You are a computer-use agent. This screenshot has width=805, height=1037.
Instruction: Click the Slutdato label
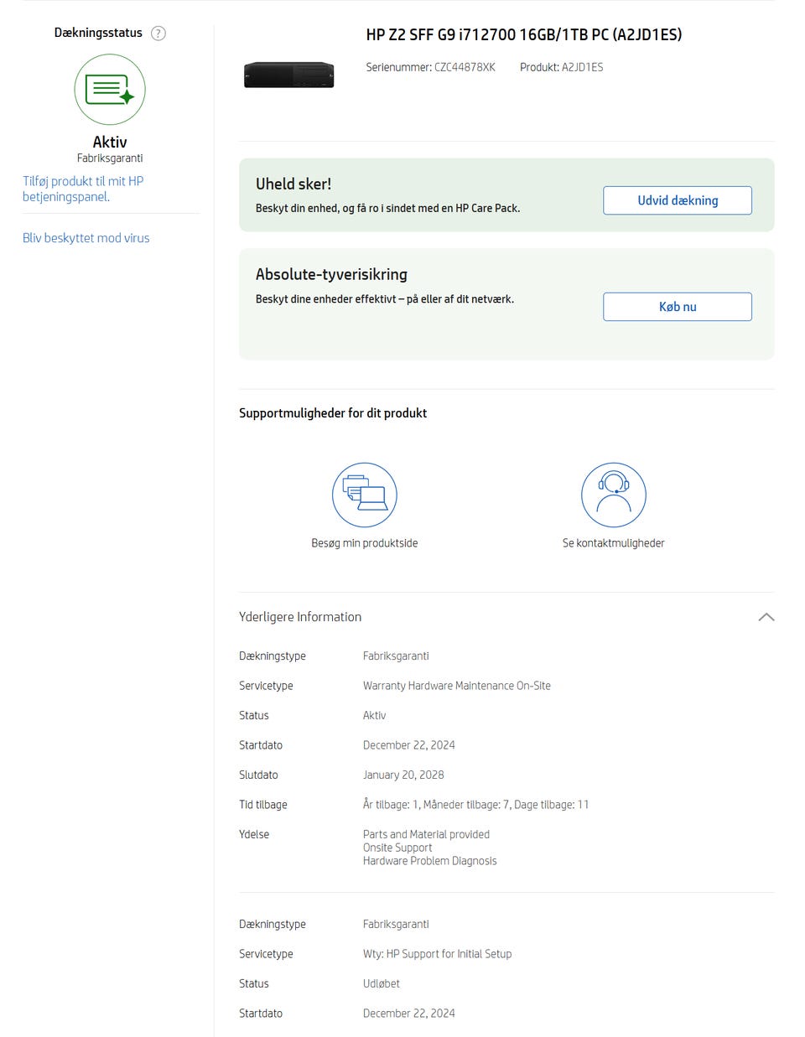258,775
